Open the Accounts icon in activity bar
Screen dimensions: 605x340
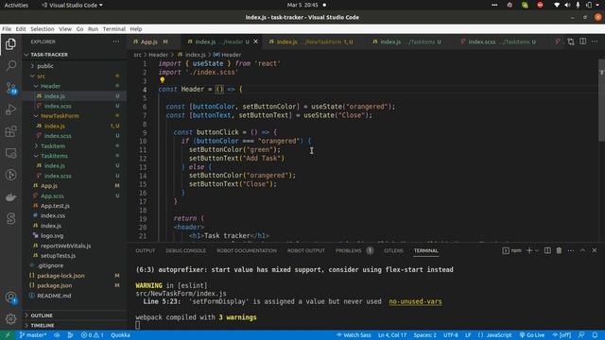tap(10, 297)
